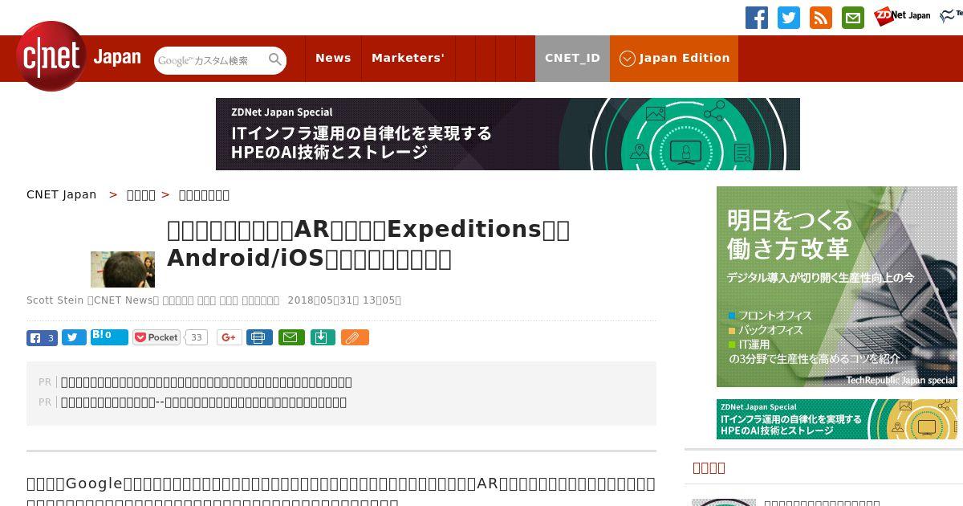Open small ZDNet Japan Special sidebar banner

point(837,419)
